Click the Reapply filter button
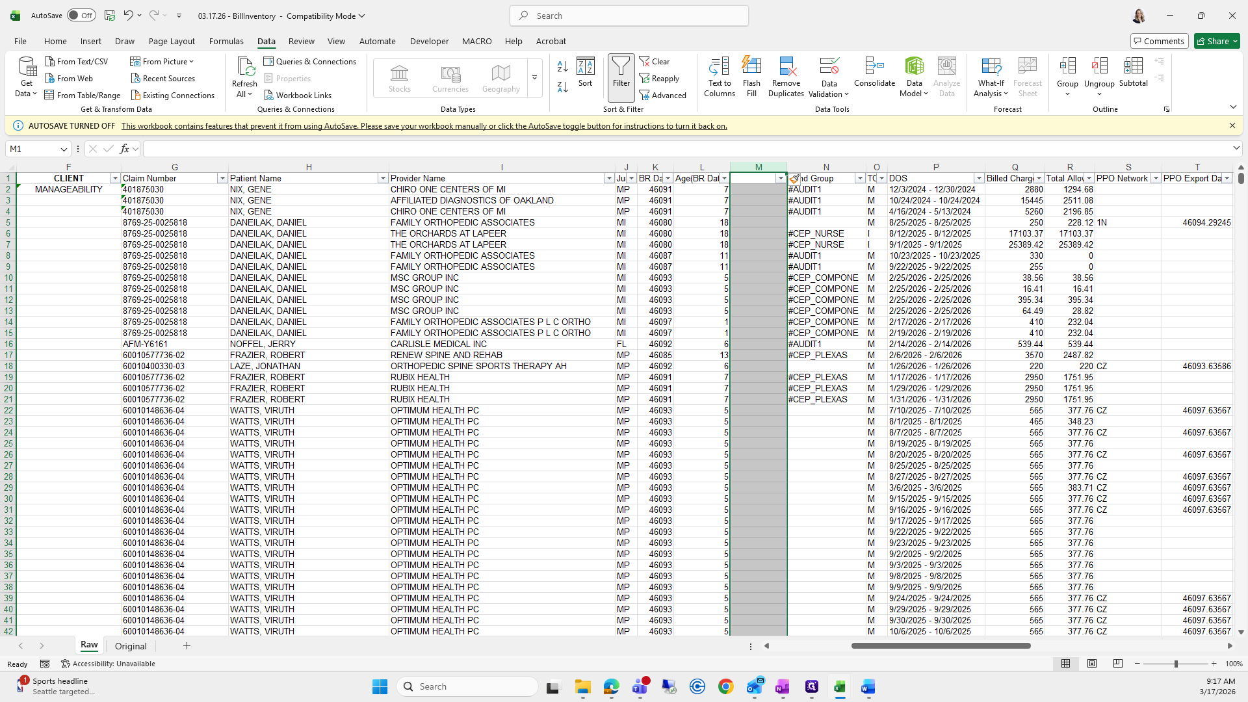Screen dimensions: 1248x702 click(x=659, y=78)
